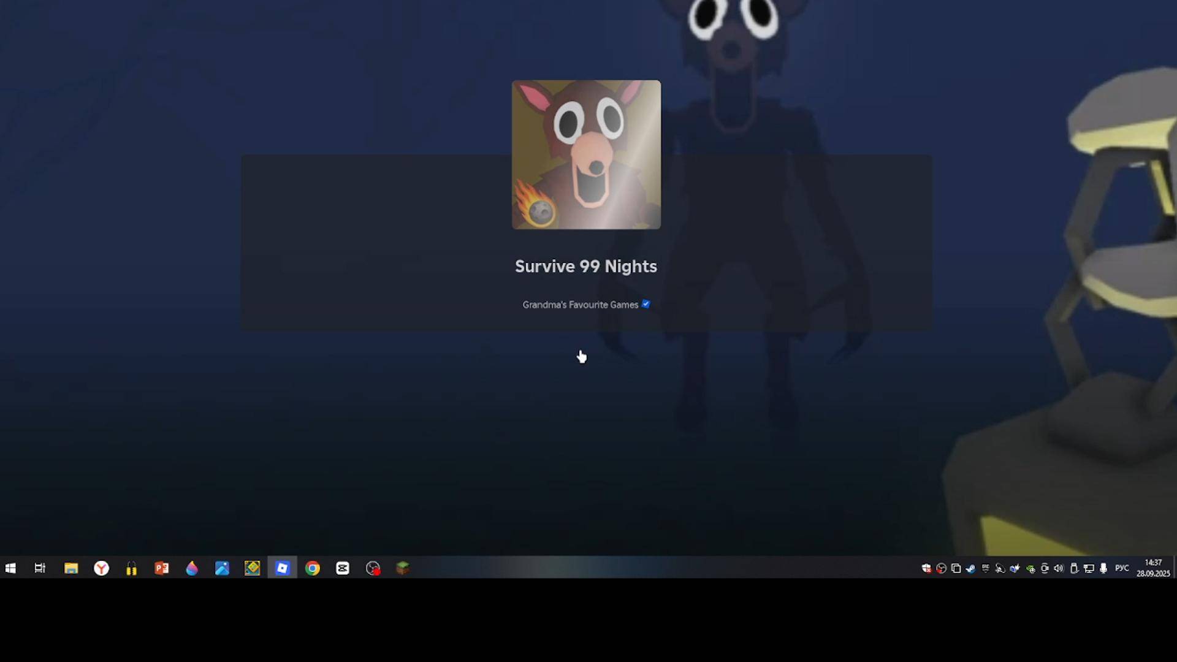Open Task View in the taskbar
The image size is (1177, 662).
coord(40,568)
